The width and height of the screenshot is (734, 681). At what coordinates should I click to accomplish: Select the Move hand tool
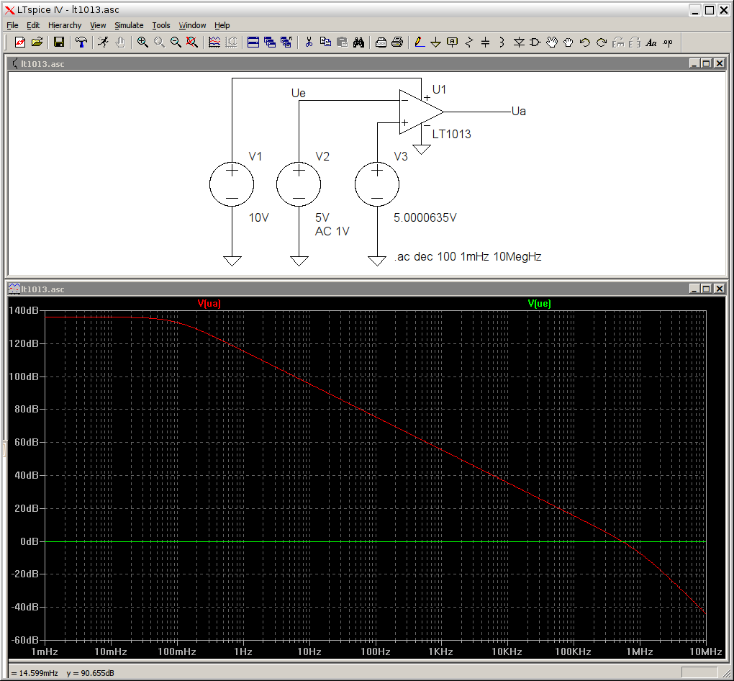552,42
